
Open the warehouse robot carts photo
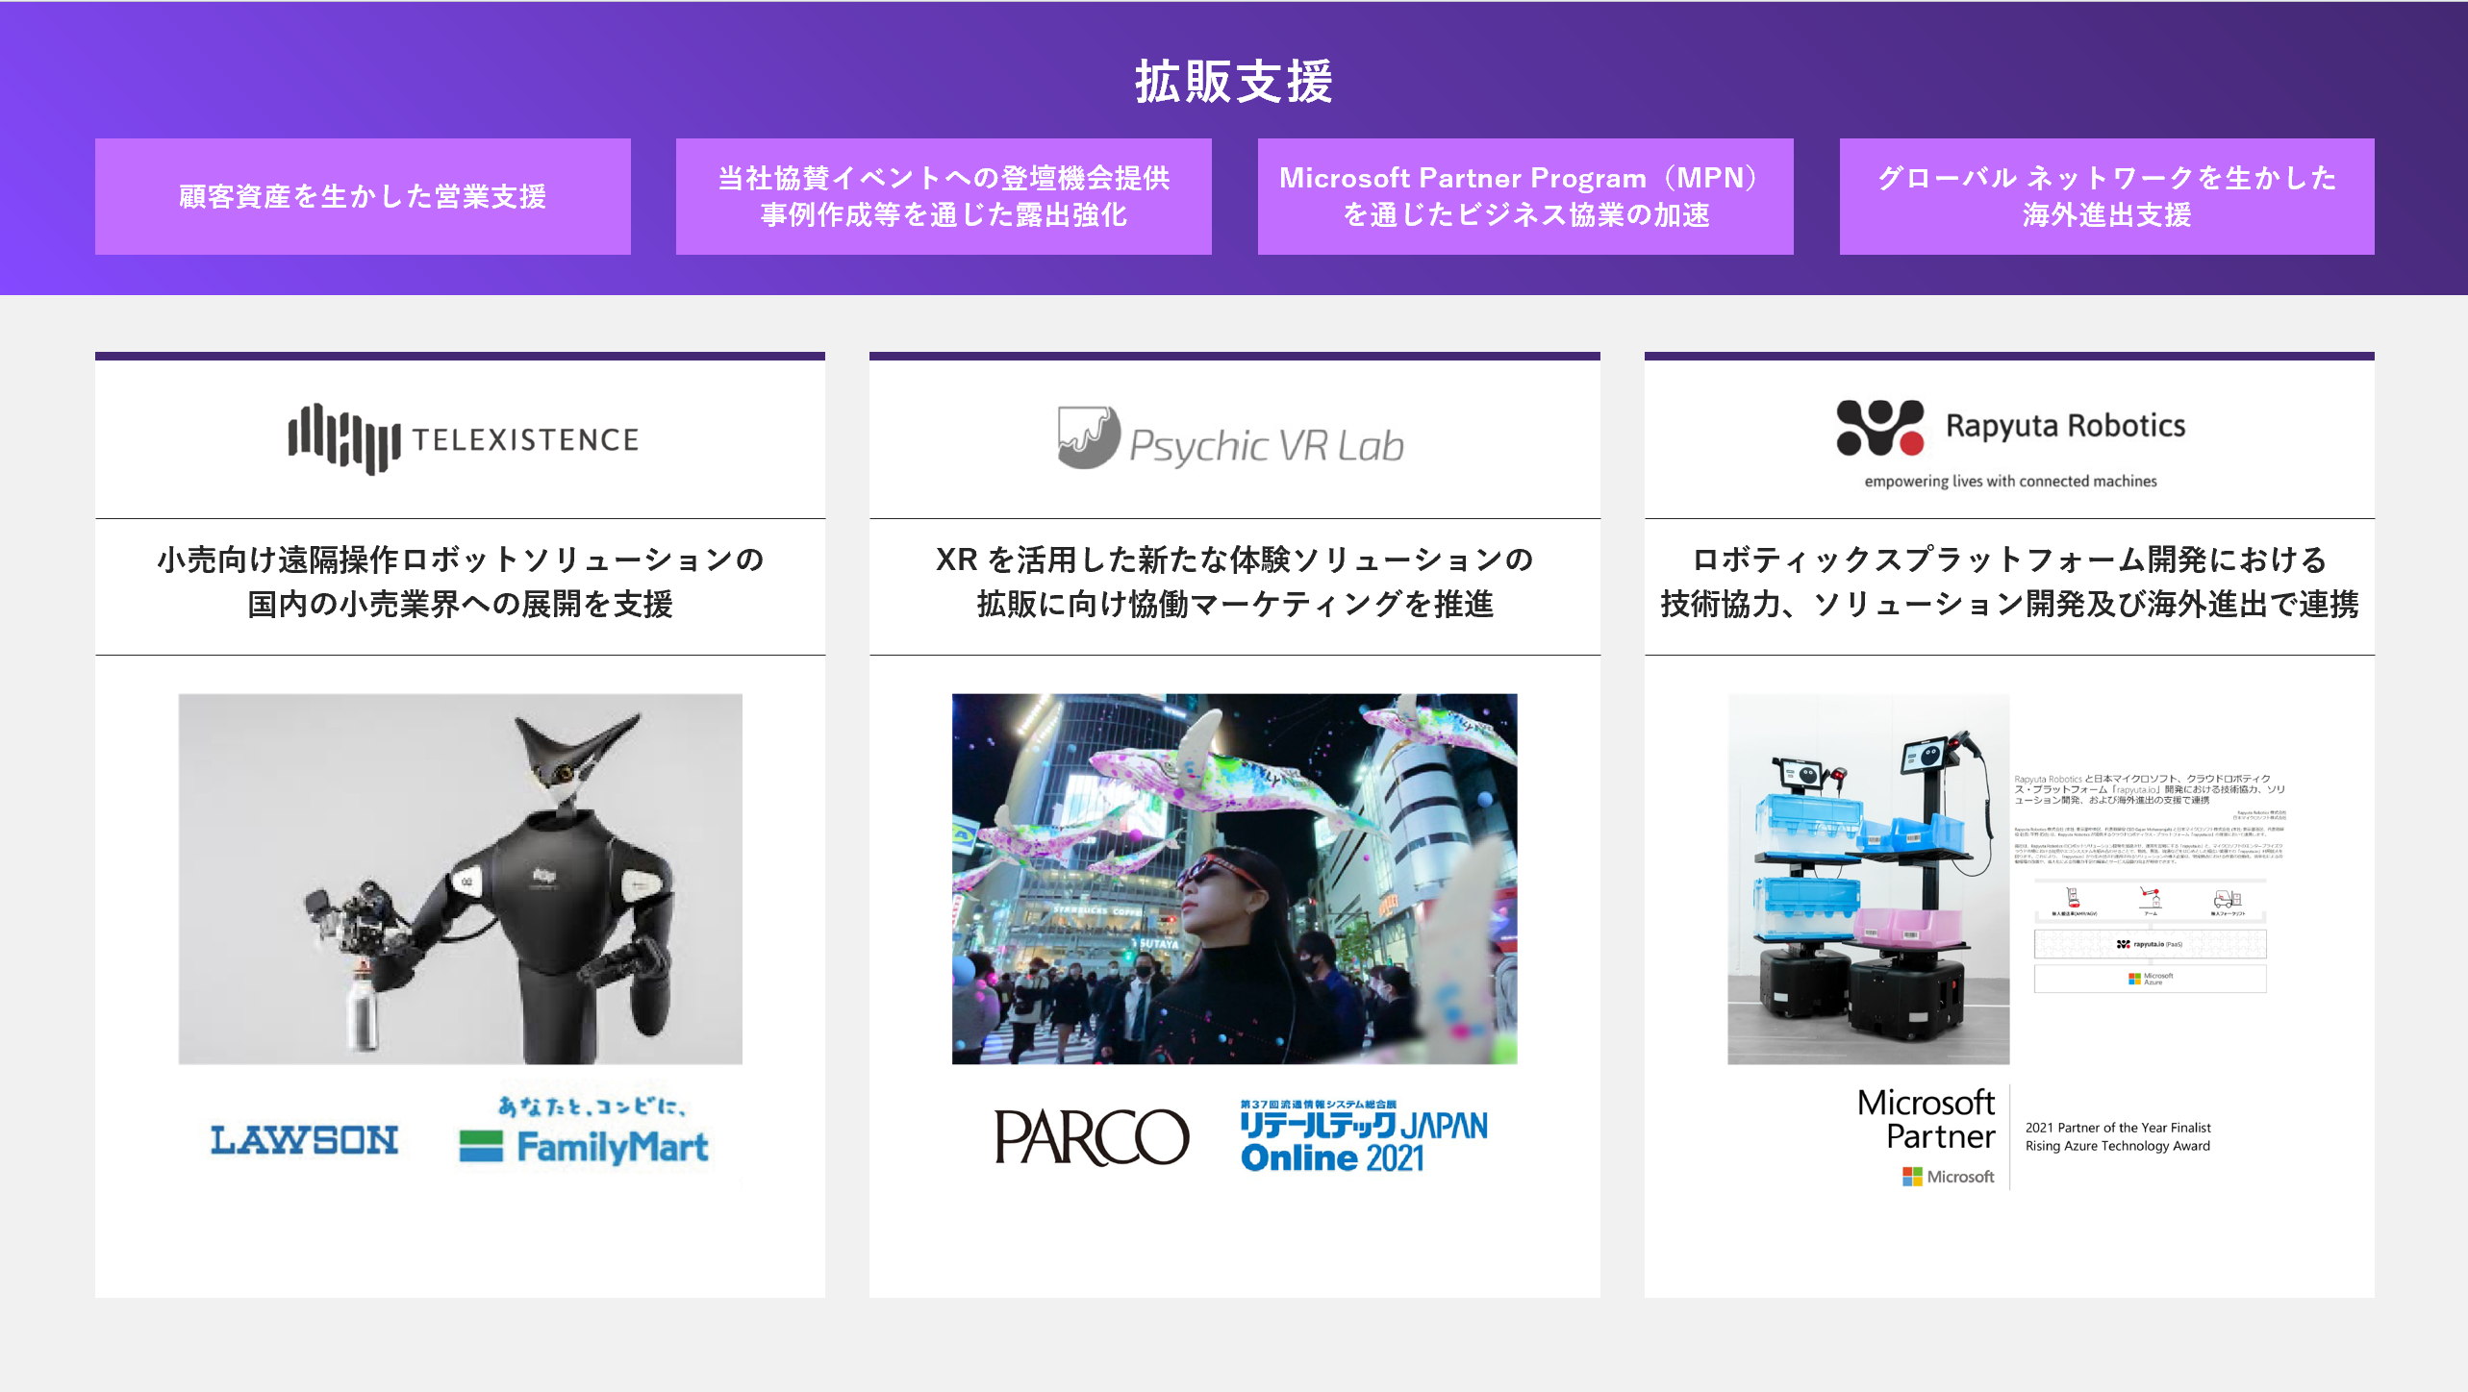coord(1868,879)
